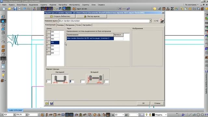Open the Файл menu

(x=4, y=5)
